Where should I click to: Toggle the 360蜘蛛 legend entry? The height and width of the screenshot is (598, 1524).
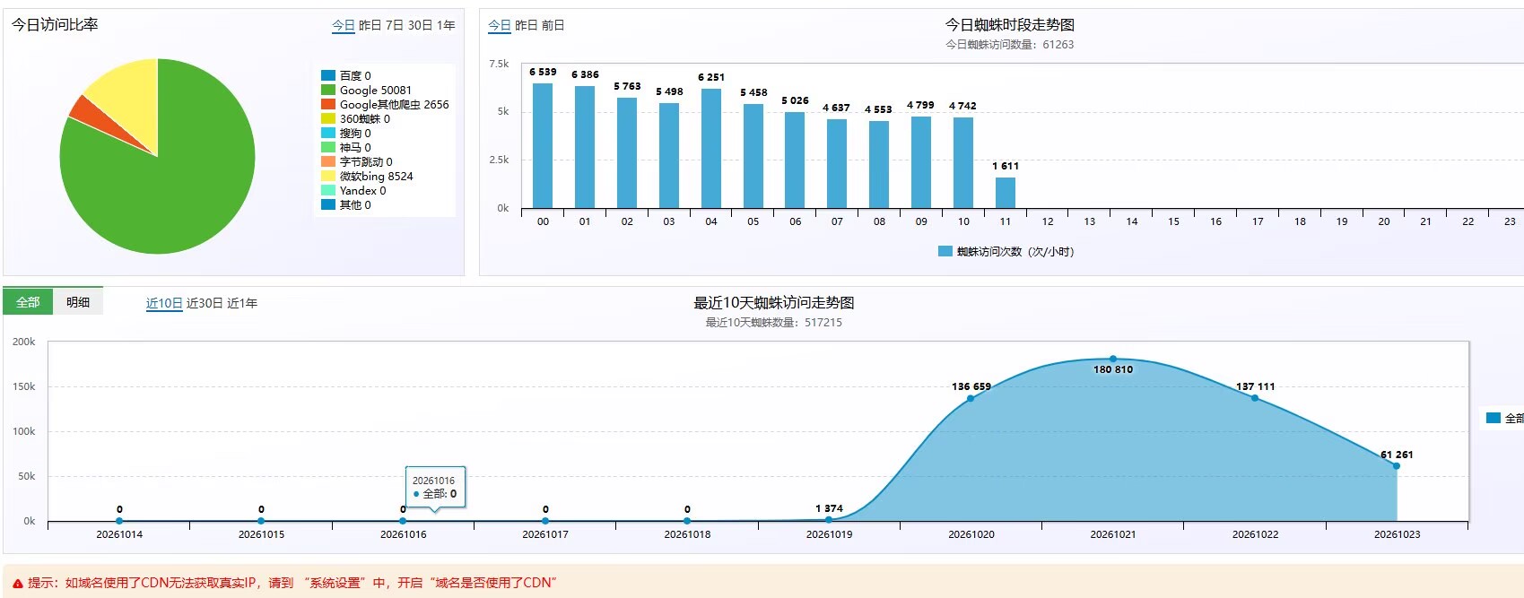point(356,118)
